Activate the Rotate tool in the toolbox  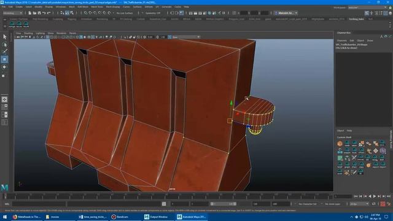pyautogui.click(x=4, y=67)
